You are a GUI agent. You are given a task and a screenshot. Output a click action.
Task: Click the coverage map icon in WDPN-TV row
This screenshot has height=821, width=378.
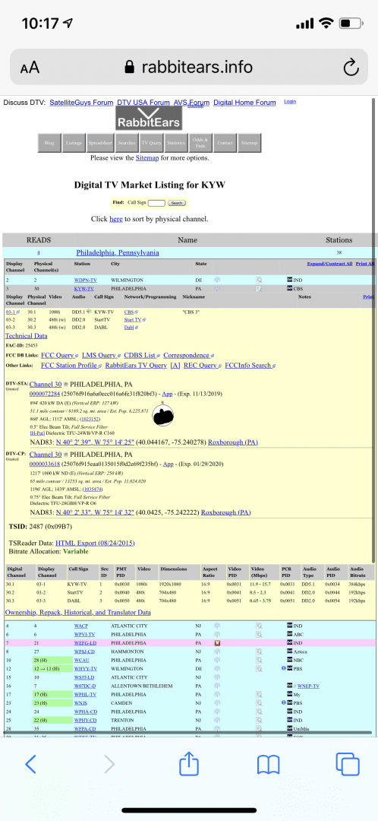point(218,280)
